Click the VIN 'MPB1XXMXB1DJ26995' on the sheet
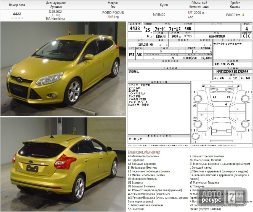 (x=232, y=72)
